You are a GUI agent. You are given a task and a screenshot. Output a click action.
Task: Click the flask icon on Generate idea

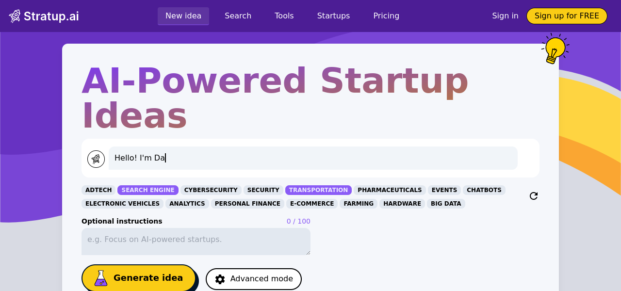100,278
